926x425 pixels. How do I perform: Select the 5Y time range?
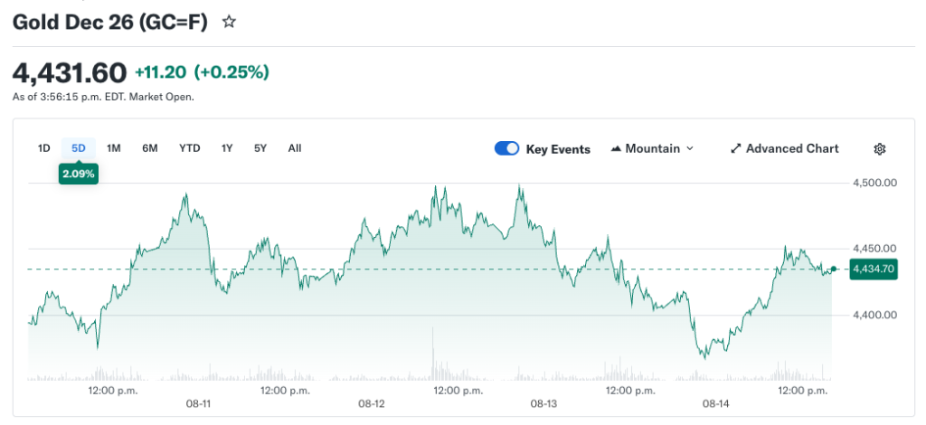[x=260, y=148]
